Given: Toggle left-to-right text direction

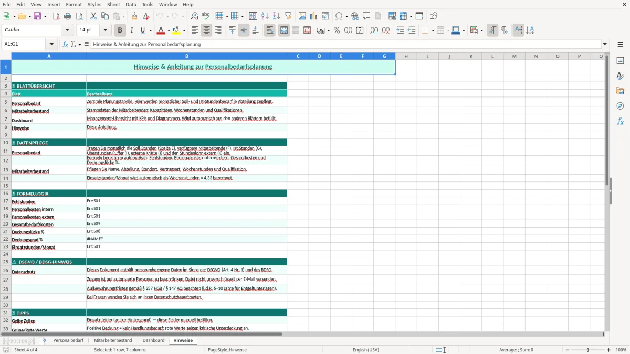Looking at the screenshot, I should point(492,30).
